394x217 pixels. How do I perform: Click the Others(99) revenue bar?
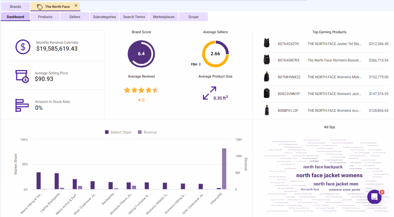224,169
